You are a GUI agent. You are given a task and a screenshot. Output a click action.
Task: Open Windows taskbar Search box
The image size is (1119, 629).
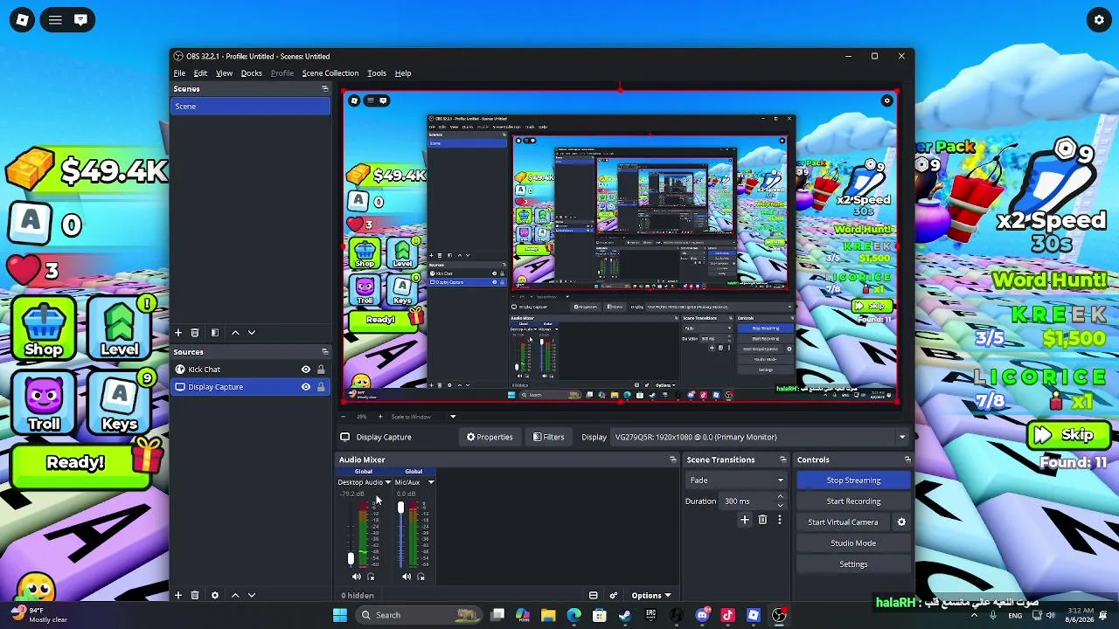click(x=420, y=615)
